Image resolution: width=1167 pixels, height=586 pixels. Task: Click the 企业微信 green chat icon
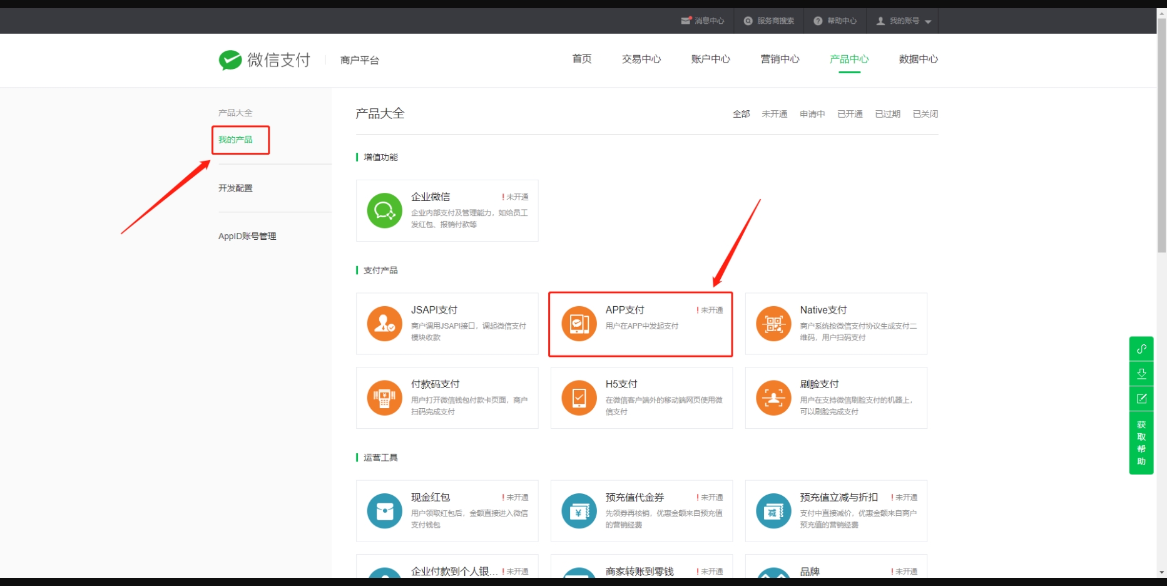384,211
